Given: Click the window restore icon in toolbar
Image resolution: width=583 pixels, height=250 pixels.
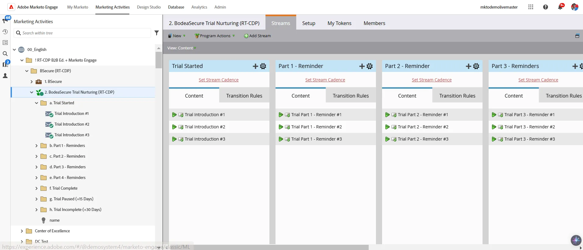Looking at the screenshot, I should coord(577,36).
